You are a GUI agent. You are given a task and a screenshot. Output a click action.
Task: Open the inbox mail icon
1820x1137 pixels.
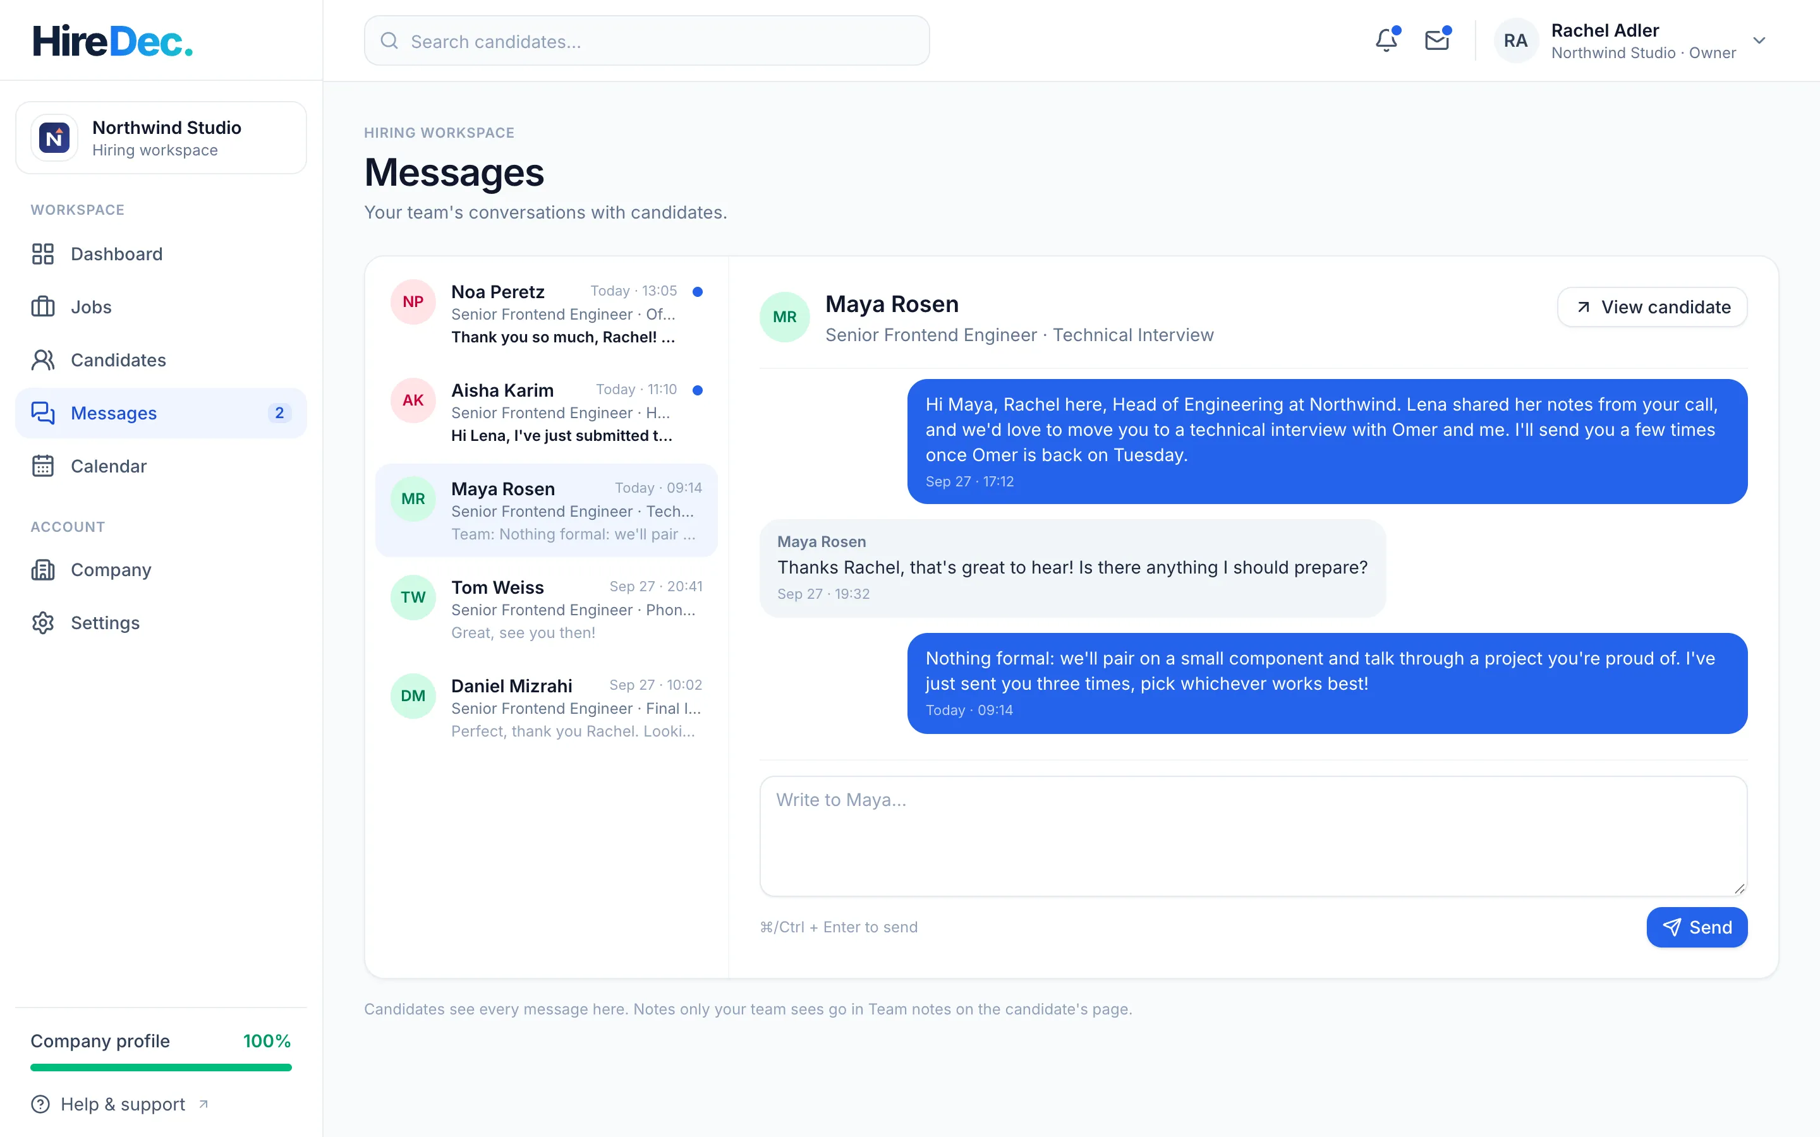click(1437, 40)
